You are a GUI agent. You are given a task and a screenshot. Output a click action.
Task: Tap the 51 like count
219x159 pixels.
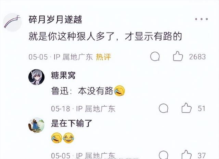tap(202, 109)
